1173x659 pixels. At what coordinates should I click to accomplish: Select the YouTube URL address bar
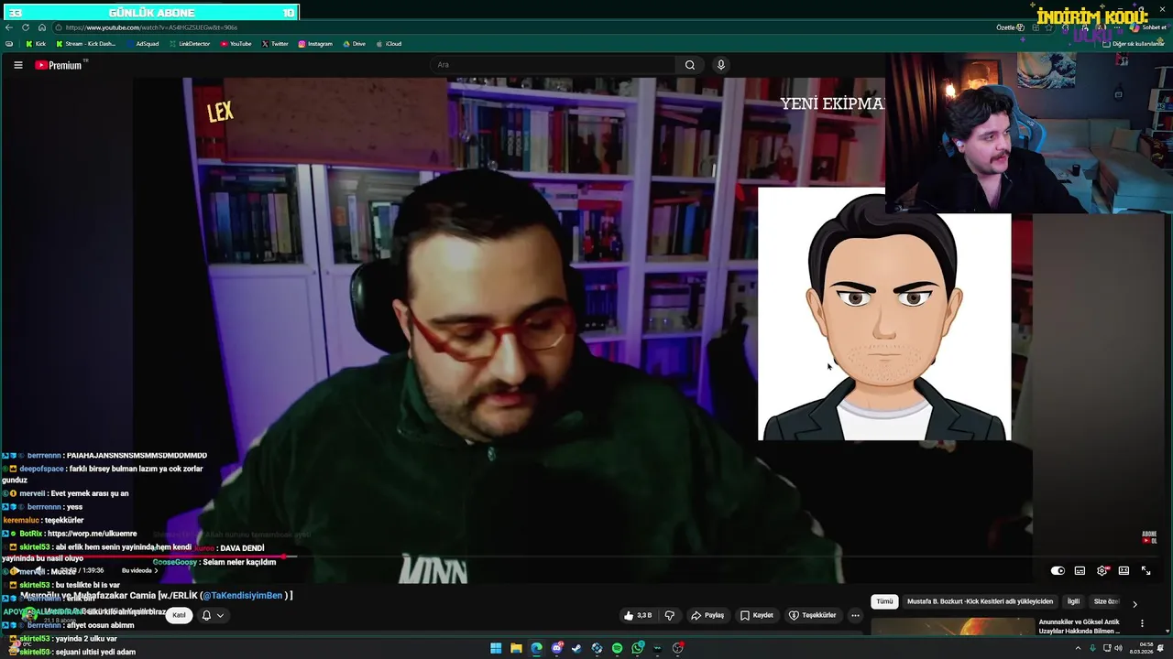pos(513,27)
